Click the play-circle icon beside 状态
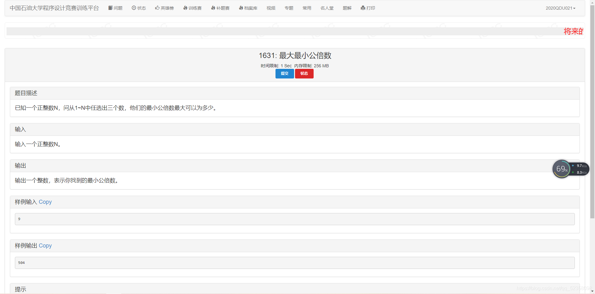Image resolution: width=595 pixels, height=294 pixels. (134, 8)
